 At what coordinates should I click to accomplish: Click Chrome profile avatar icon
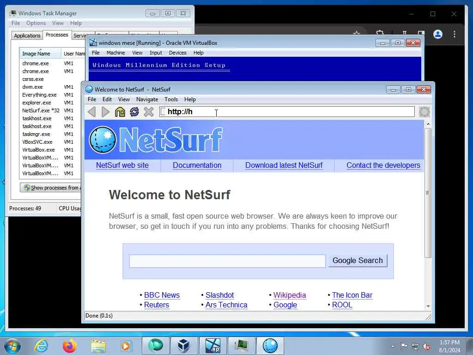(x=438, y=34)
